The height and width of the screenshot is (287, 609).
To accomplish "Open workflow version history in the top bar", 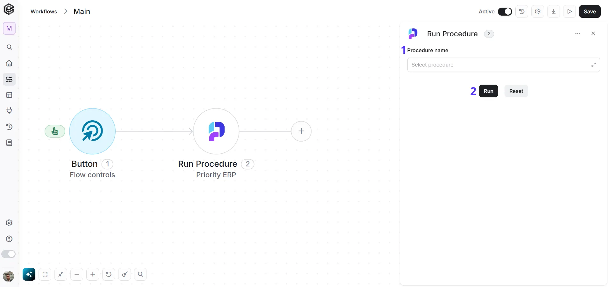I will pos(522,11).
